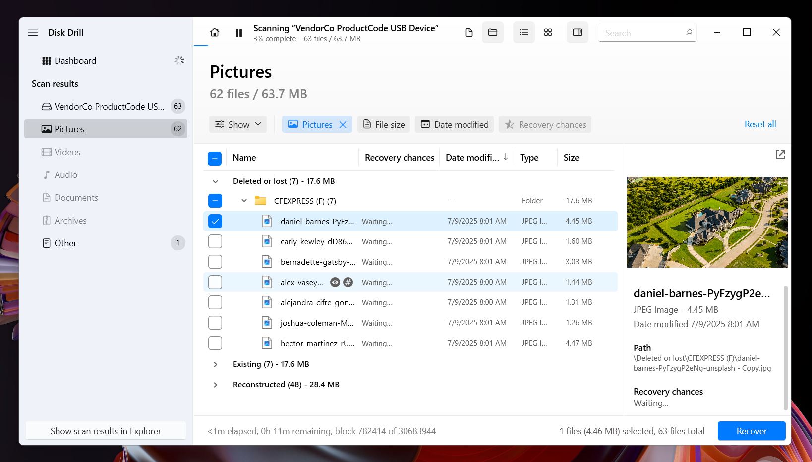
Task: Select list view layout
Action: tap(524, 32)
